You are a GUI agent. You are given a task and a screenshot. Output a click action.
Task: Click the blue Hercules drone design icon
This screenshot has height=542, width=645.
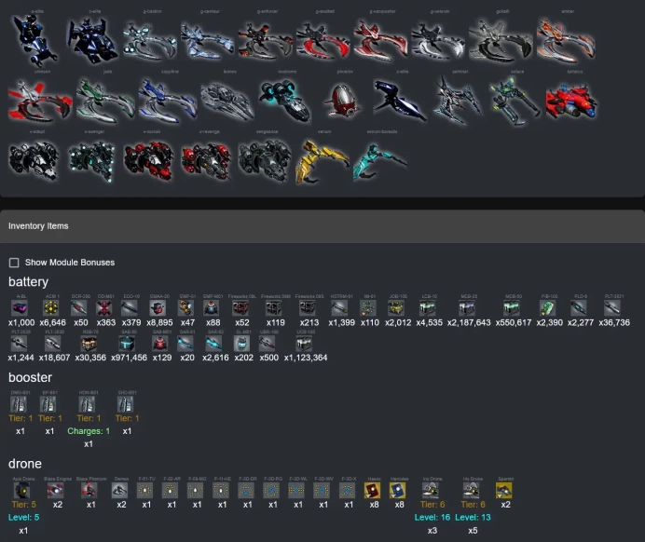(398, 490)
